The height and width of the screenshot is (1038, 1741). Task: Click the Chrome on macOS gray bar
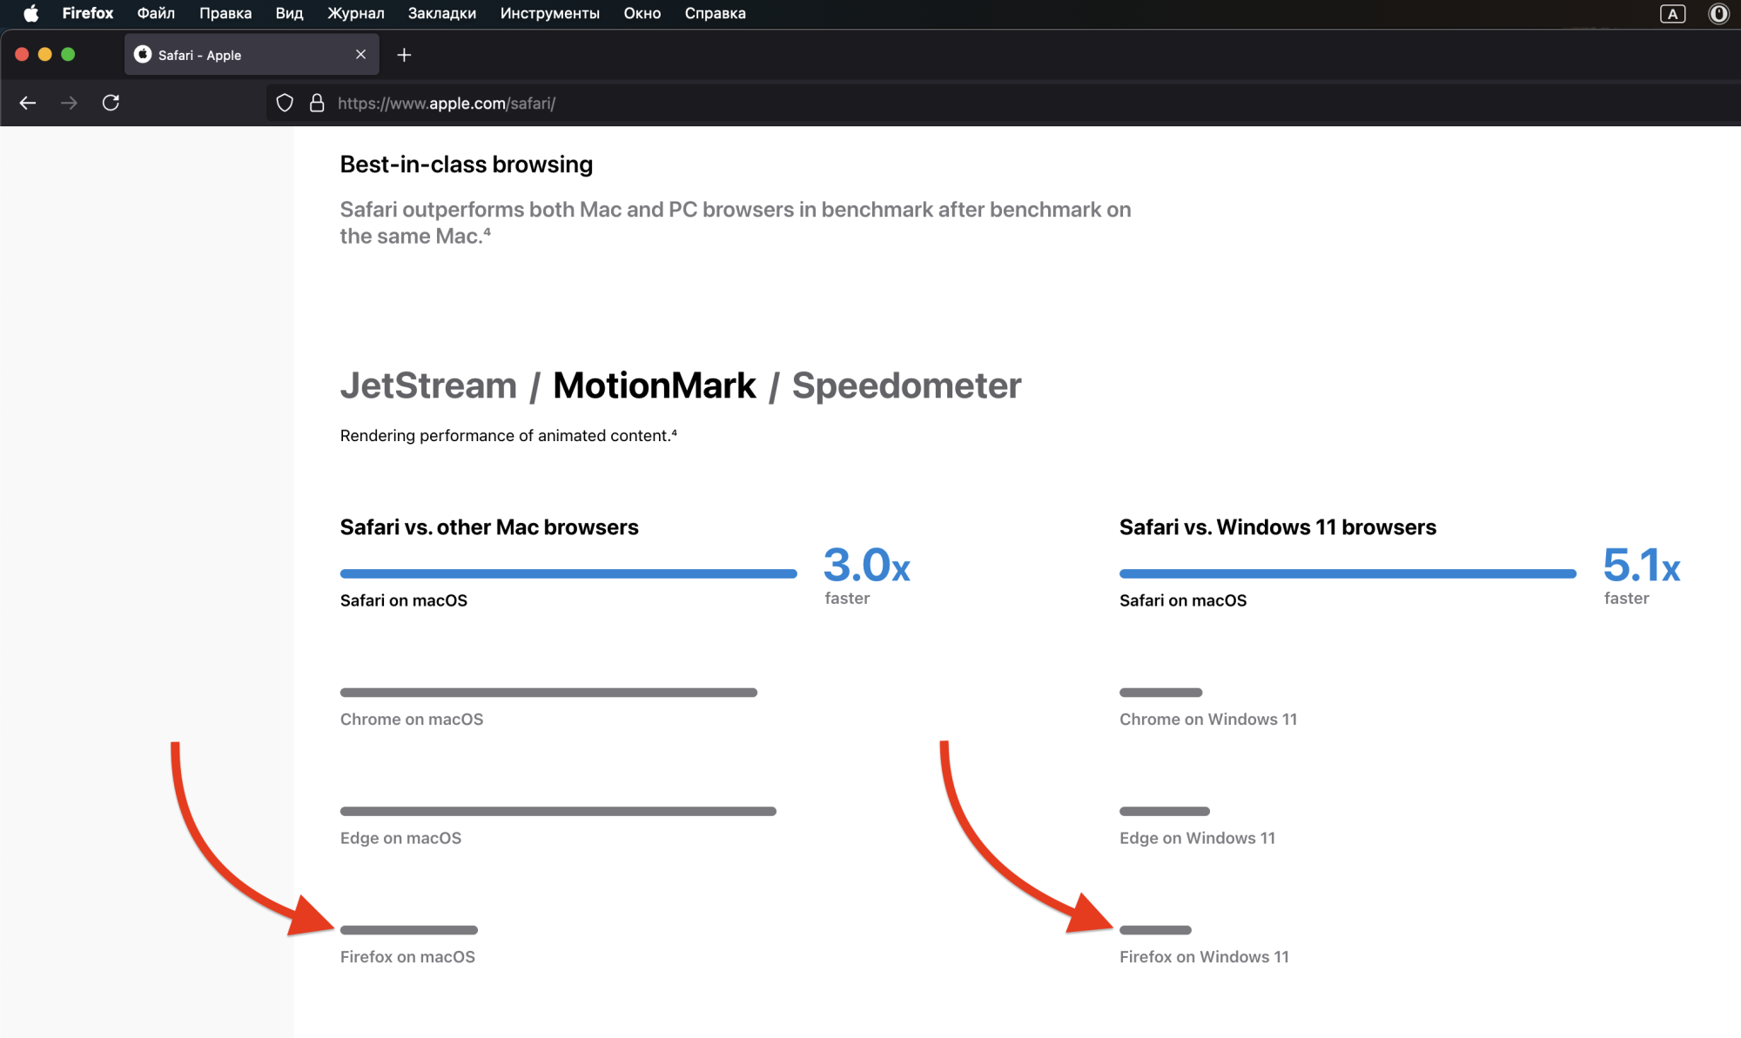[x=548, y=693]
